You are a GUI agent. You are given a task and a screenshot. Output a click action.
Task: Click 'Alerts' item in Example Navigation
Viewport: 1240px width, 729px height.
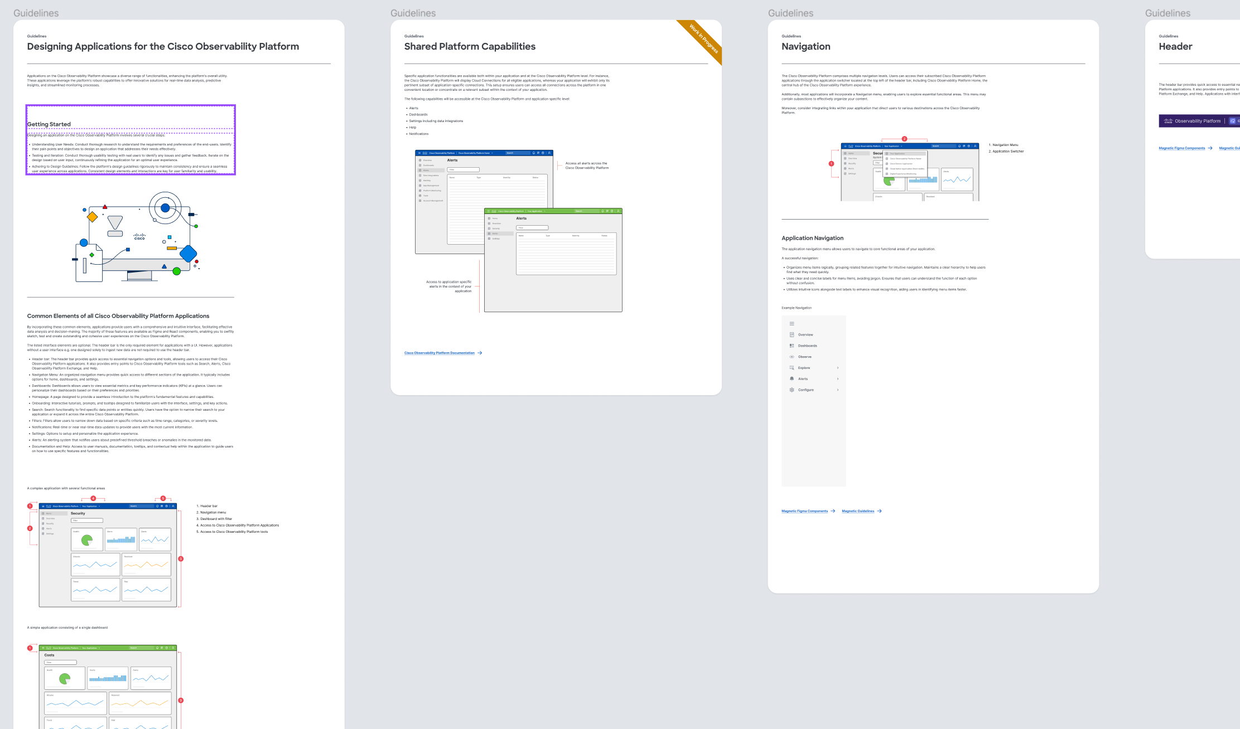pos(803,379)
